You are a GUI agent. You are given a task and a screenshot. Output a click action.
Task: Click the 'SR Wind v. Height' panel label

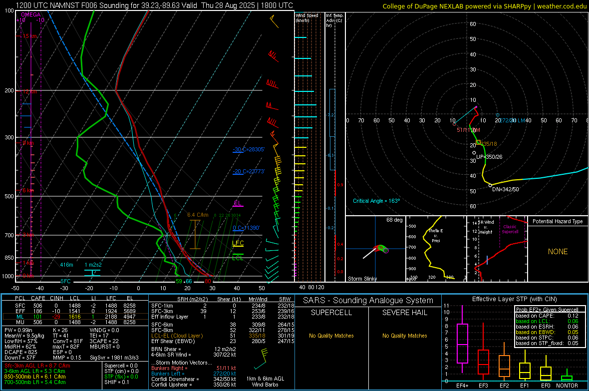tap(485, 227)
